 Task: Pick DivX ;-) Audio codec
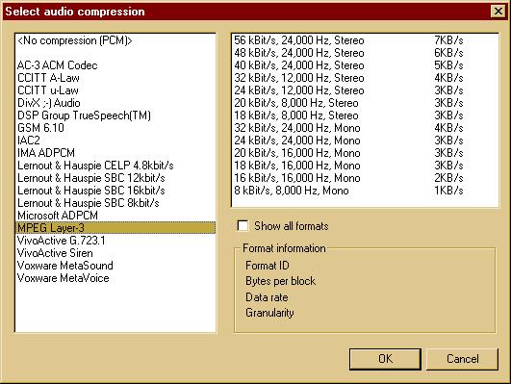tap(115, 103)
